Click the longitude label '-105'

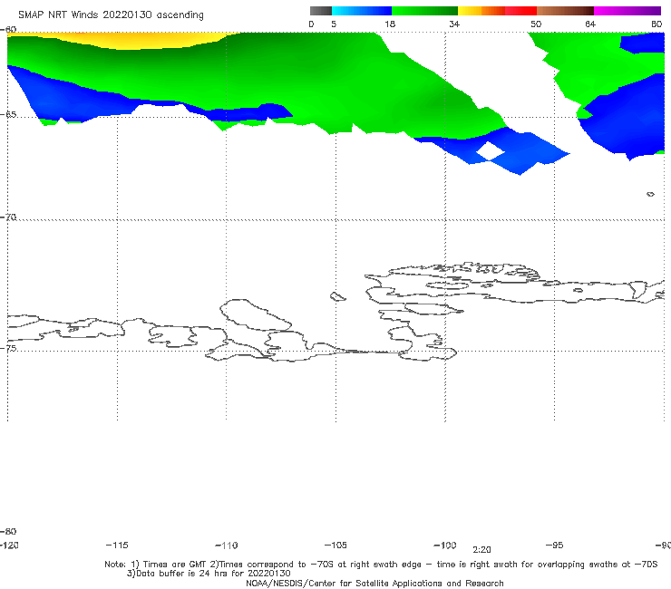(x=335, y=546)
